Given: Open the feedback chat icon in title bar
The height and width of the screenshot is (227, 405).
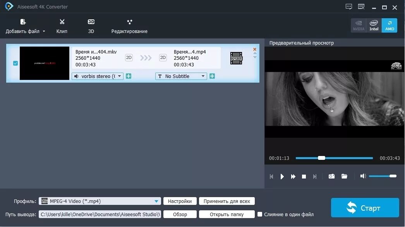Looking at the screenshot, I should point(349,7).
